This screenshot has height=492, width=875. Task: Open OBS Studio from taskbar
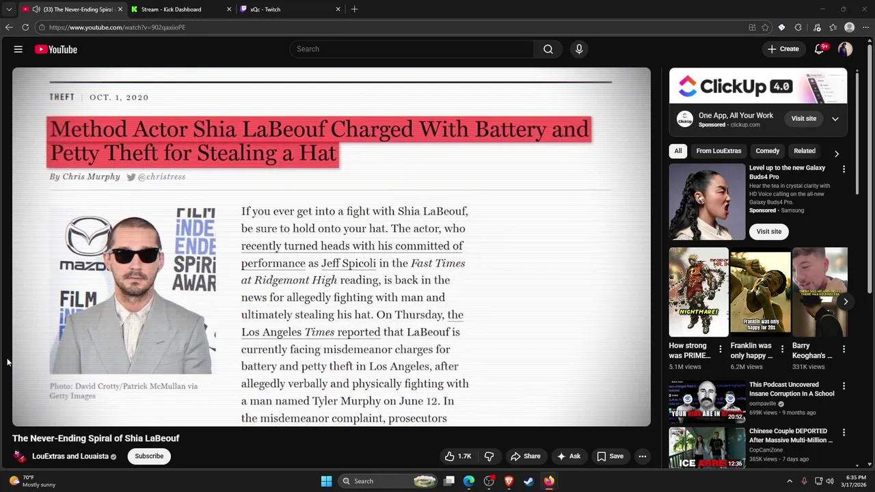coord(489,481)
